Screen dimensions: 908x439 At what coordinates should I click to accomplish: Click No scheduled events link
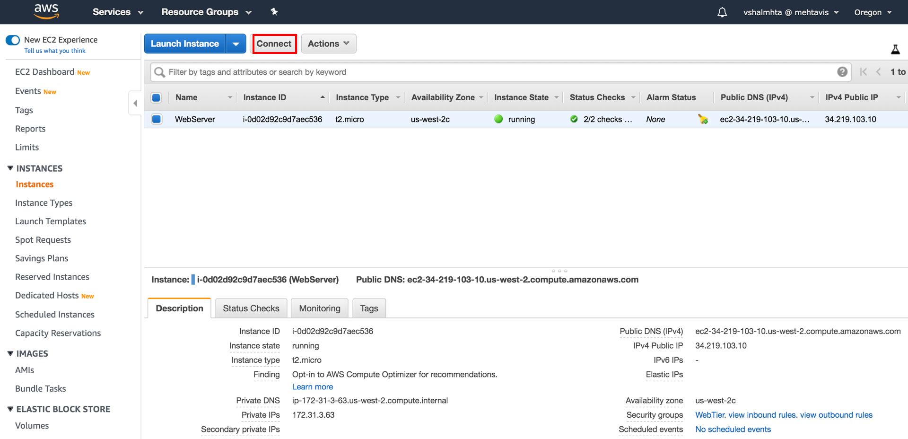(x=733, y=429)
